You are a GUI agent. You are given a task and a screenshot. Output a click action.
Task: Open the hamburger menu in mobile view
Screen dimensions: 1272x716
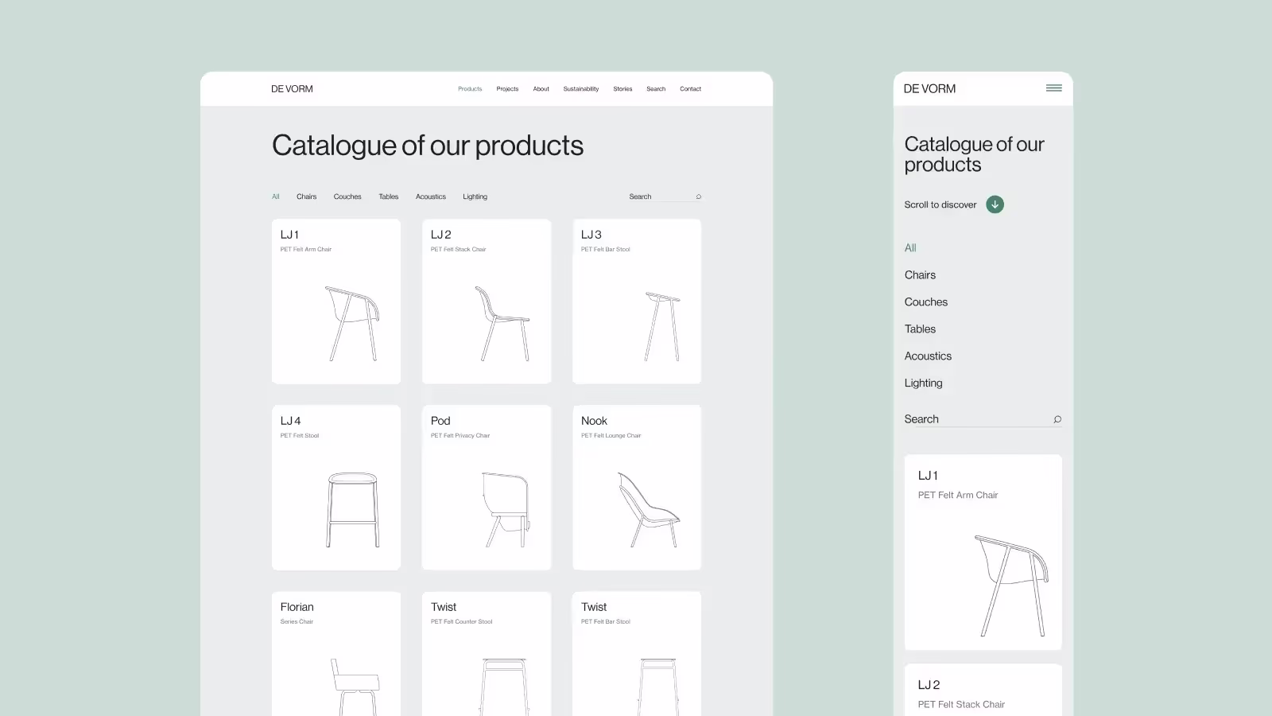(x=1053, y=88)
